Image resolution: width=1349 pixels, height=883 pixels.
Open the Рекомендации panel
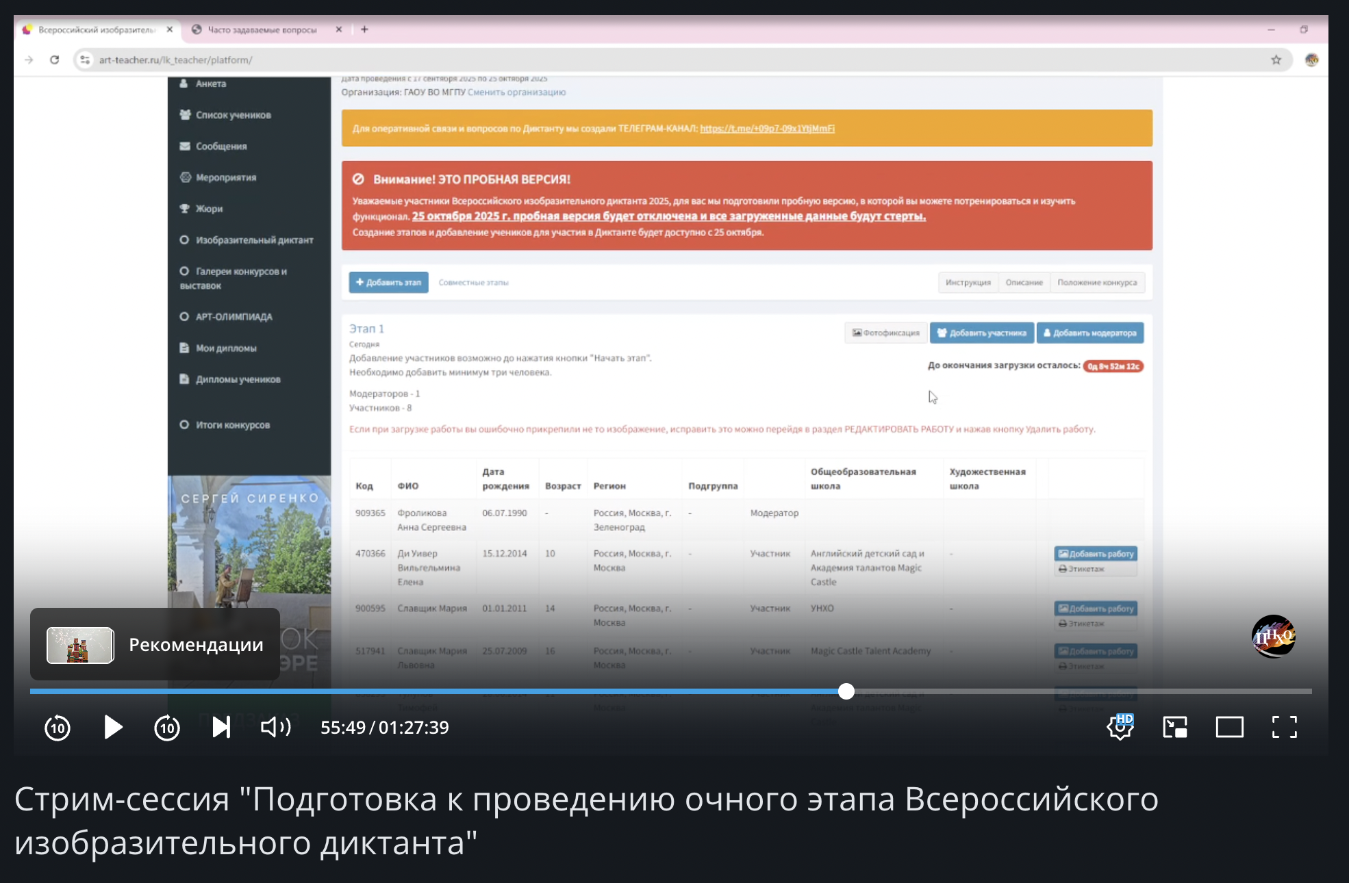pos(155,644)
